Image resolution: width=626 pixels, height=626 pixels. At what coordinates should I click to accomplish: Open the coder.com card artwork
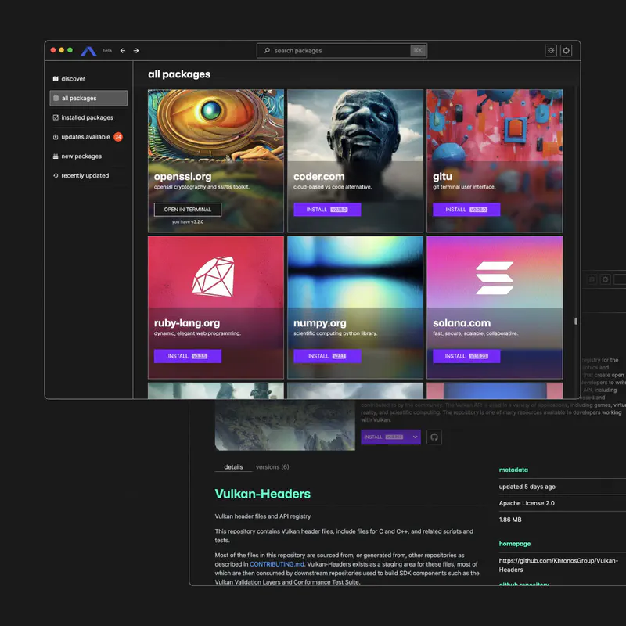(x=355, y=125)
